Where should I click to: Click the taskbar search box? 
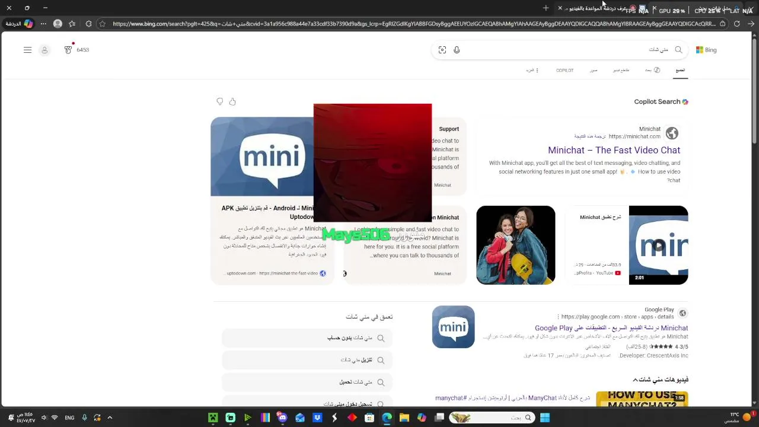491,418
